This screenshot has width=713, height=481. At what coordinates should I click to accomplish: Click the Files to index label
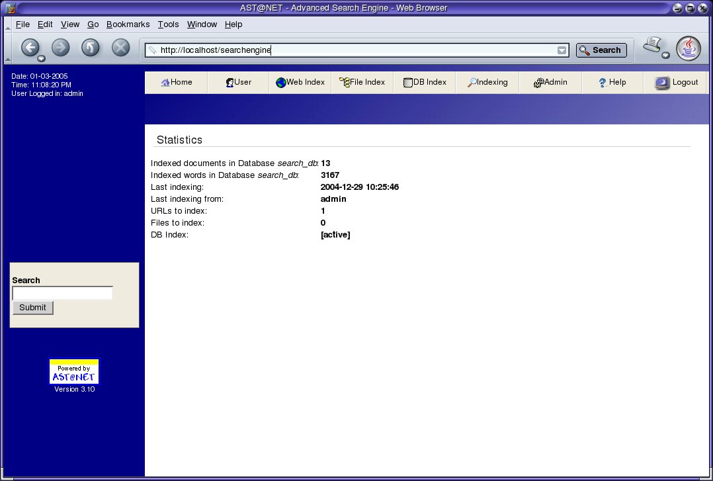click(178, 222)
